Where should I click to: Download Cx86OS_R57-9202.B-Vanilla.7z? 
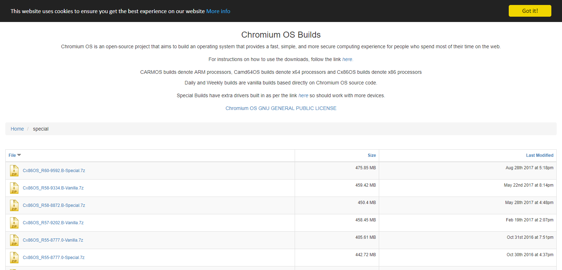(x=53, y=223)
